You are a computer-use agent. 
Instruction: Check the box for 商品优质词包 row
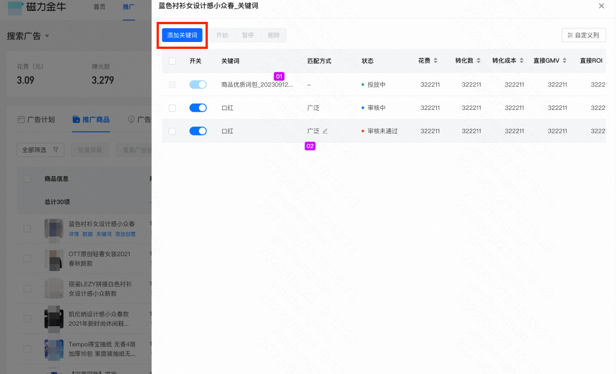point(172,85)
